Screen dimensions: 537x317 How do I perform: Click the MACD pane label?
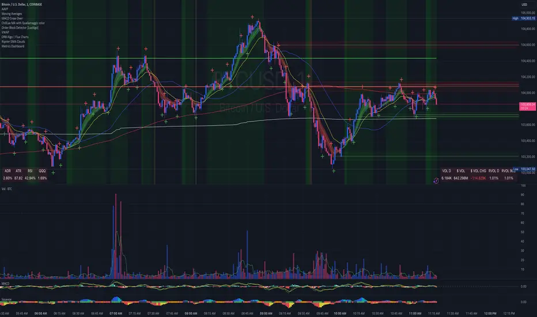click(x=5, y=284)
